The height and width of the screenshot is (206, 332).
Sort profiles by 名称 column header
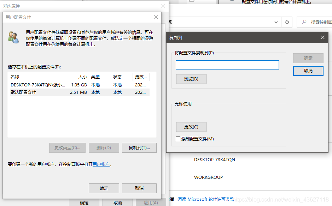(38, 77)
